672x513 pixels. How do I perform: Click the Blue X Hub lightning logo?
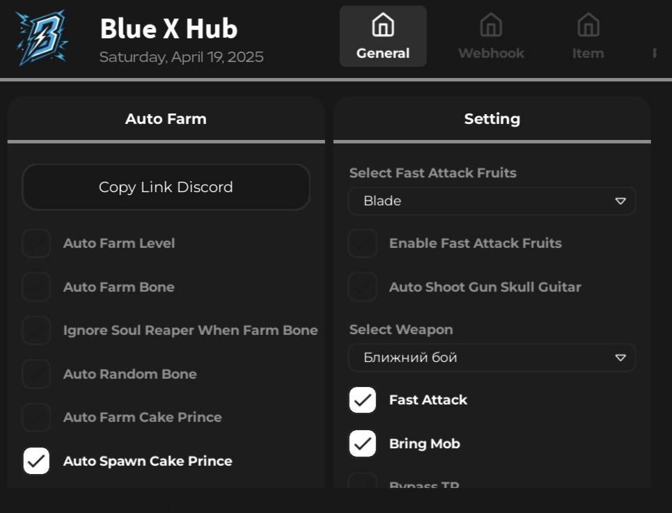click(x=41, y=38)
